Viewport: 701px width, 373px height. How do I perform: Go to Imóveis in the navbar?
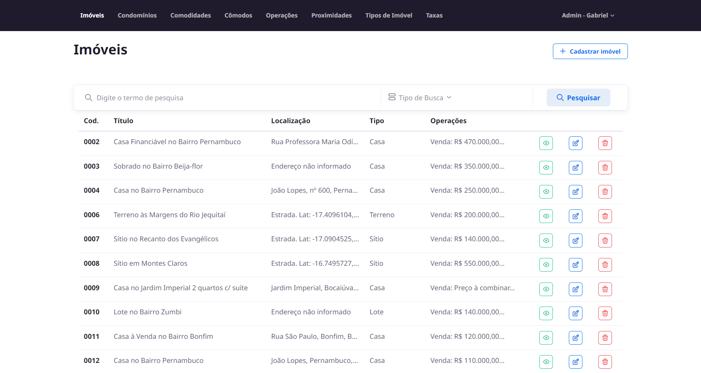click(92, 16)
